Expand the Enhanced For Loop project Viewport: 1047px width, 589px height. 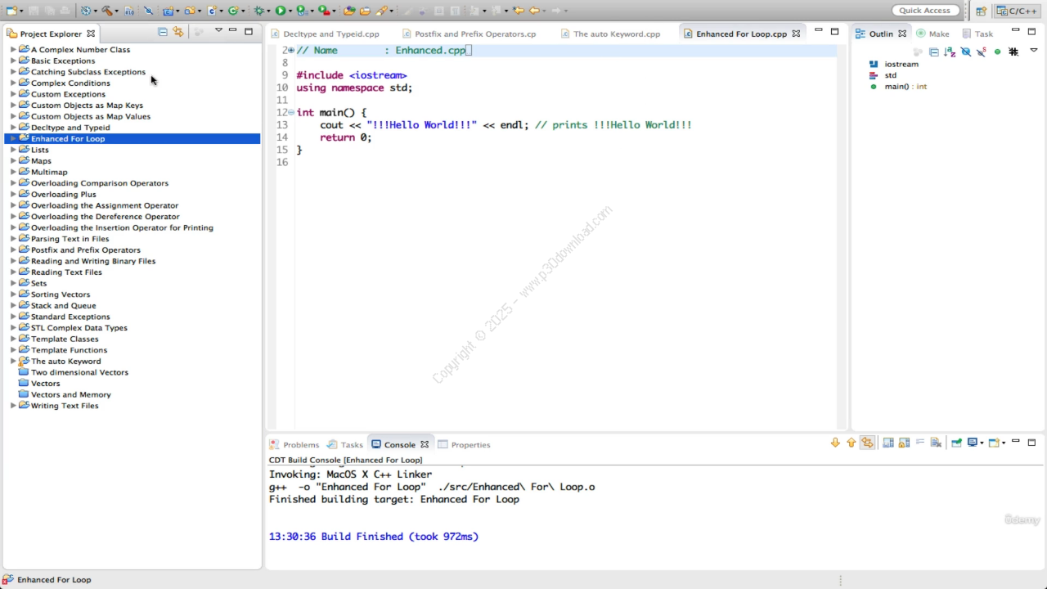(13, 138)
